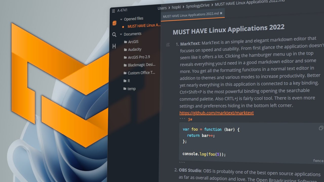This screenshot has width=324, height=182.
Task: Click the temp folder name
Action: pyautogui.click(x=132, y=89)
